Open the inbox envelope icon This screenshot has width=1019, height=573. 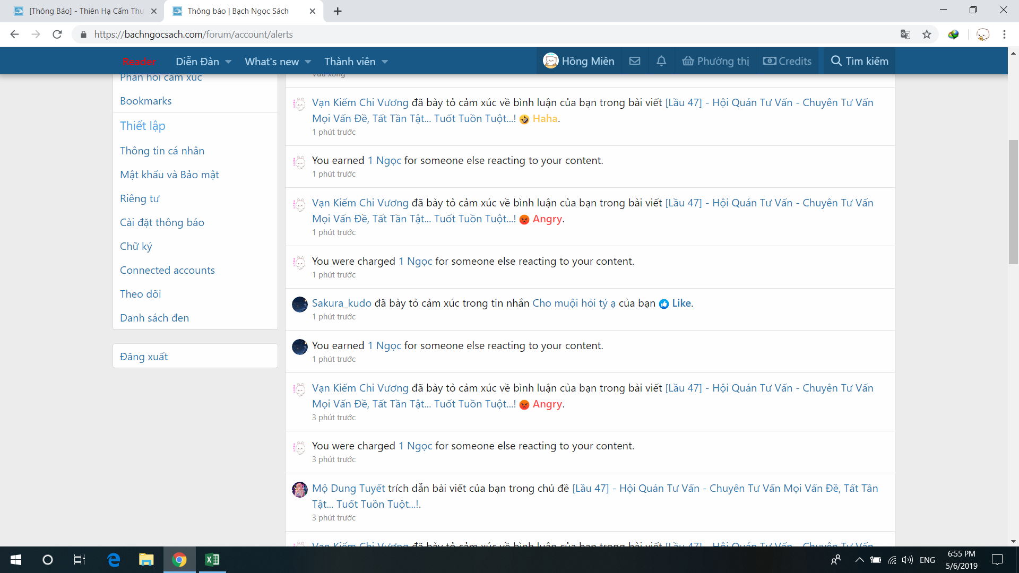635,61
